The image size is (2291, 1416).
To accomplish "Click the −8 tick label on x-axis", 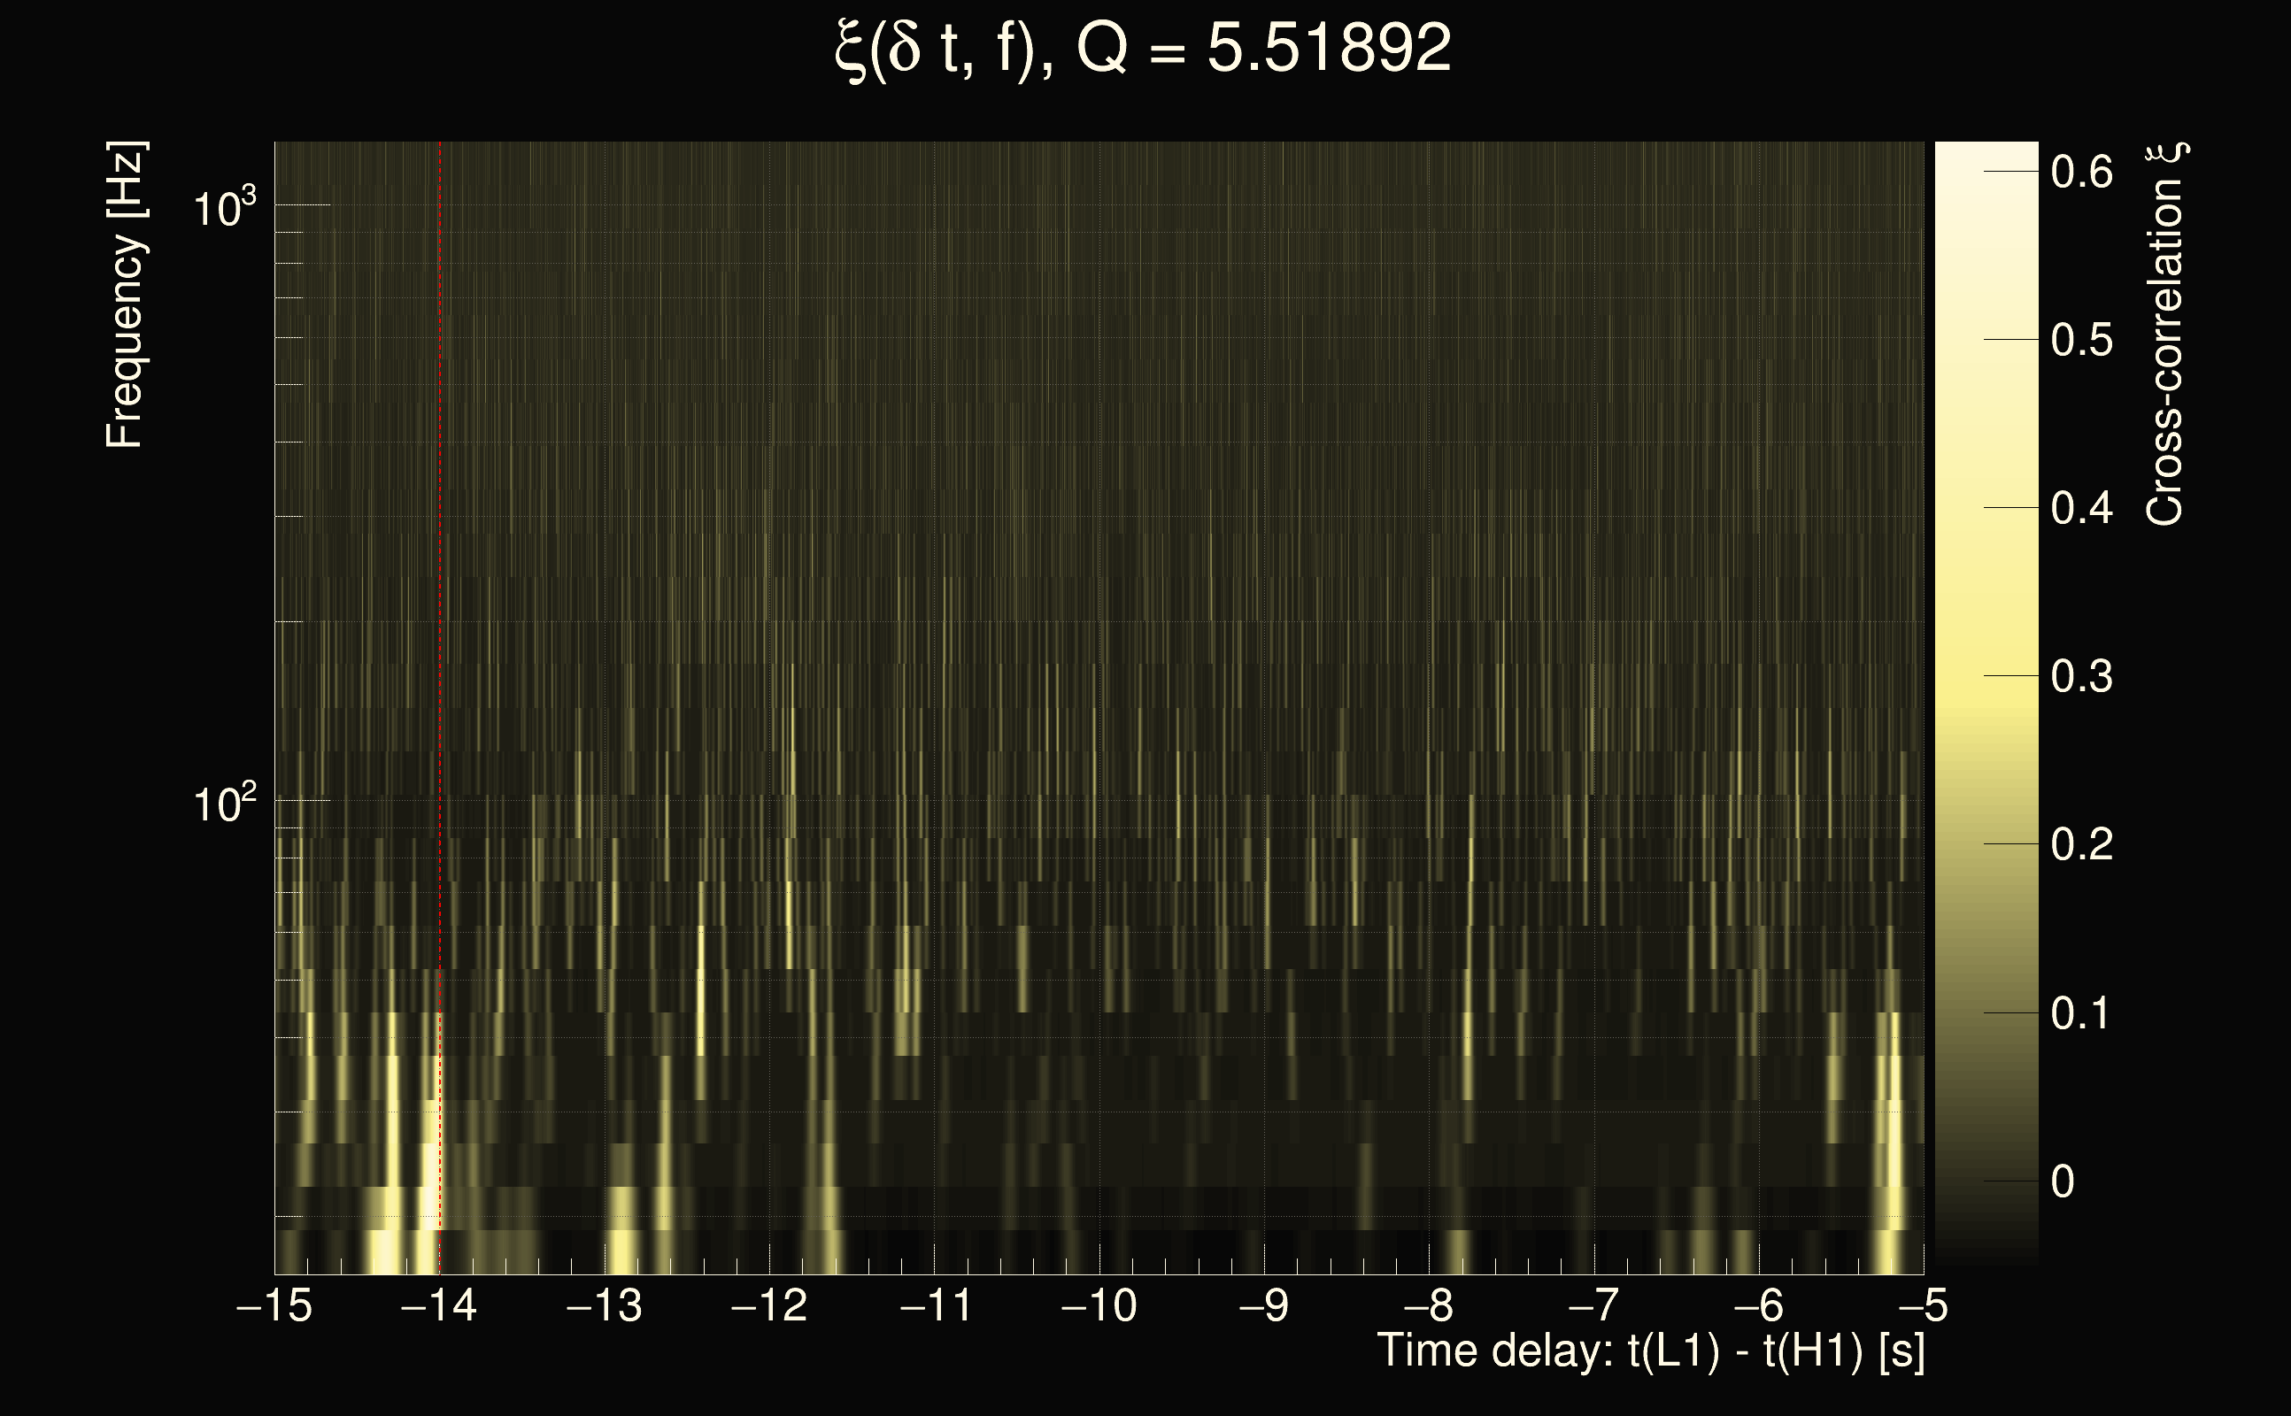I will click(1429, 1305).
